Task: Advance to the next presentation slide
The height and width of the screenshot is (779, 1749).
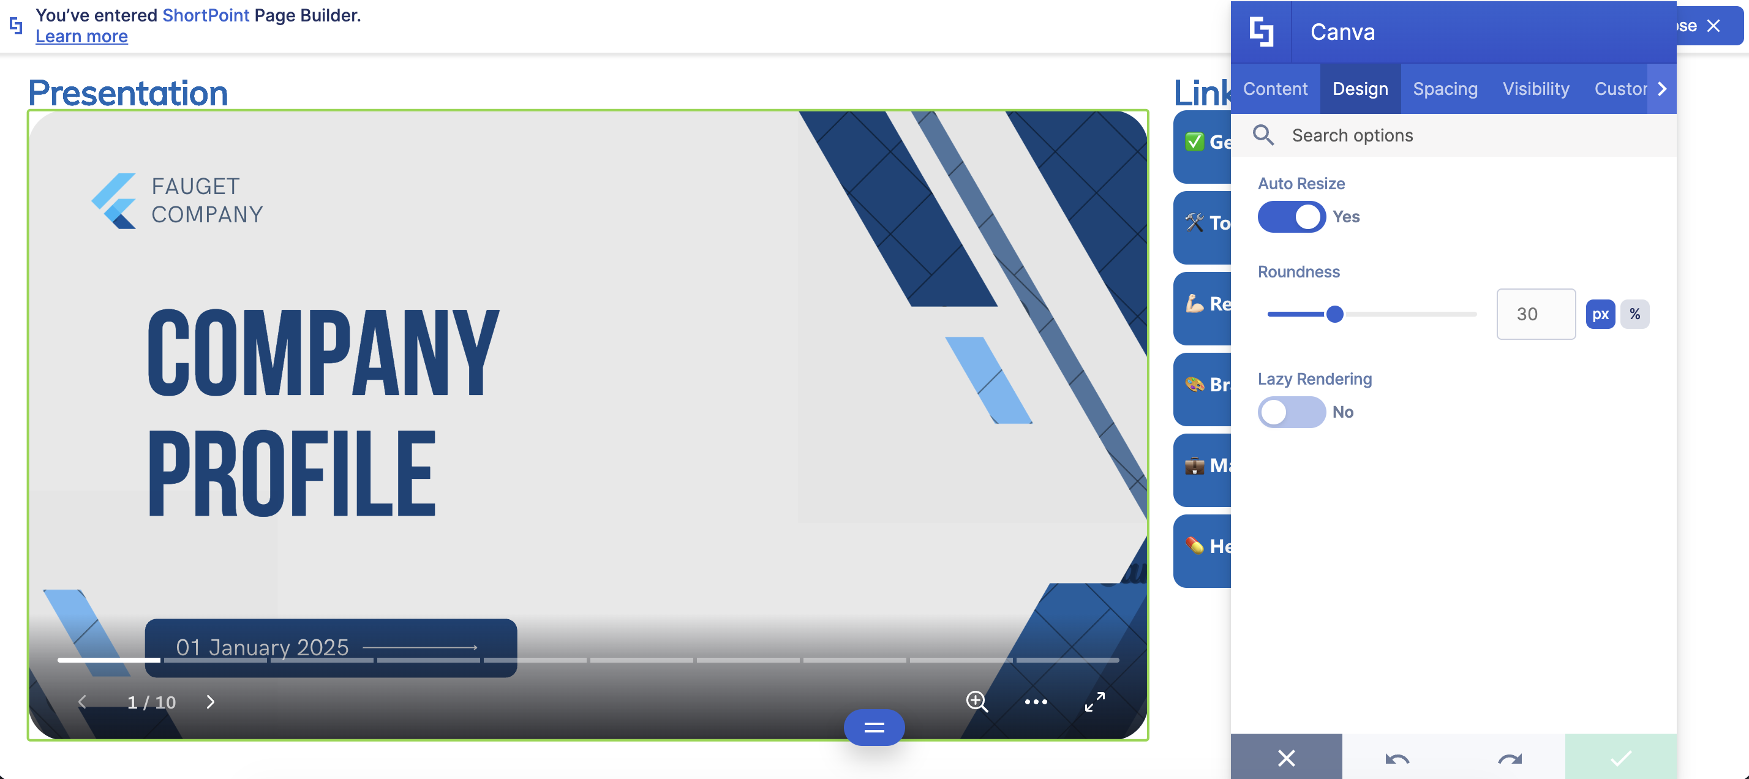Action: click(211, 703)
